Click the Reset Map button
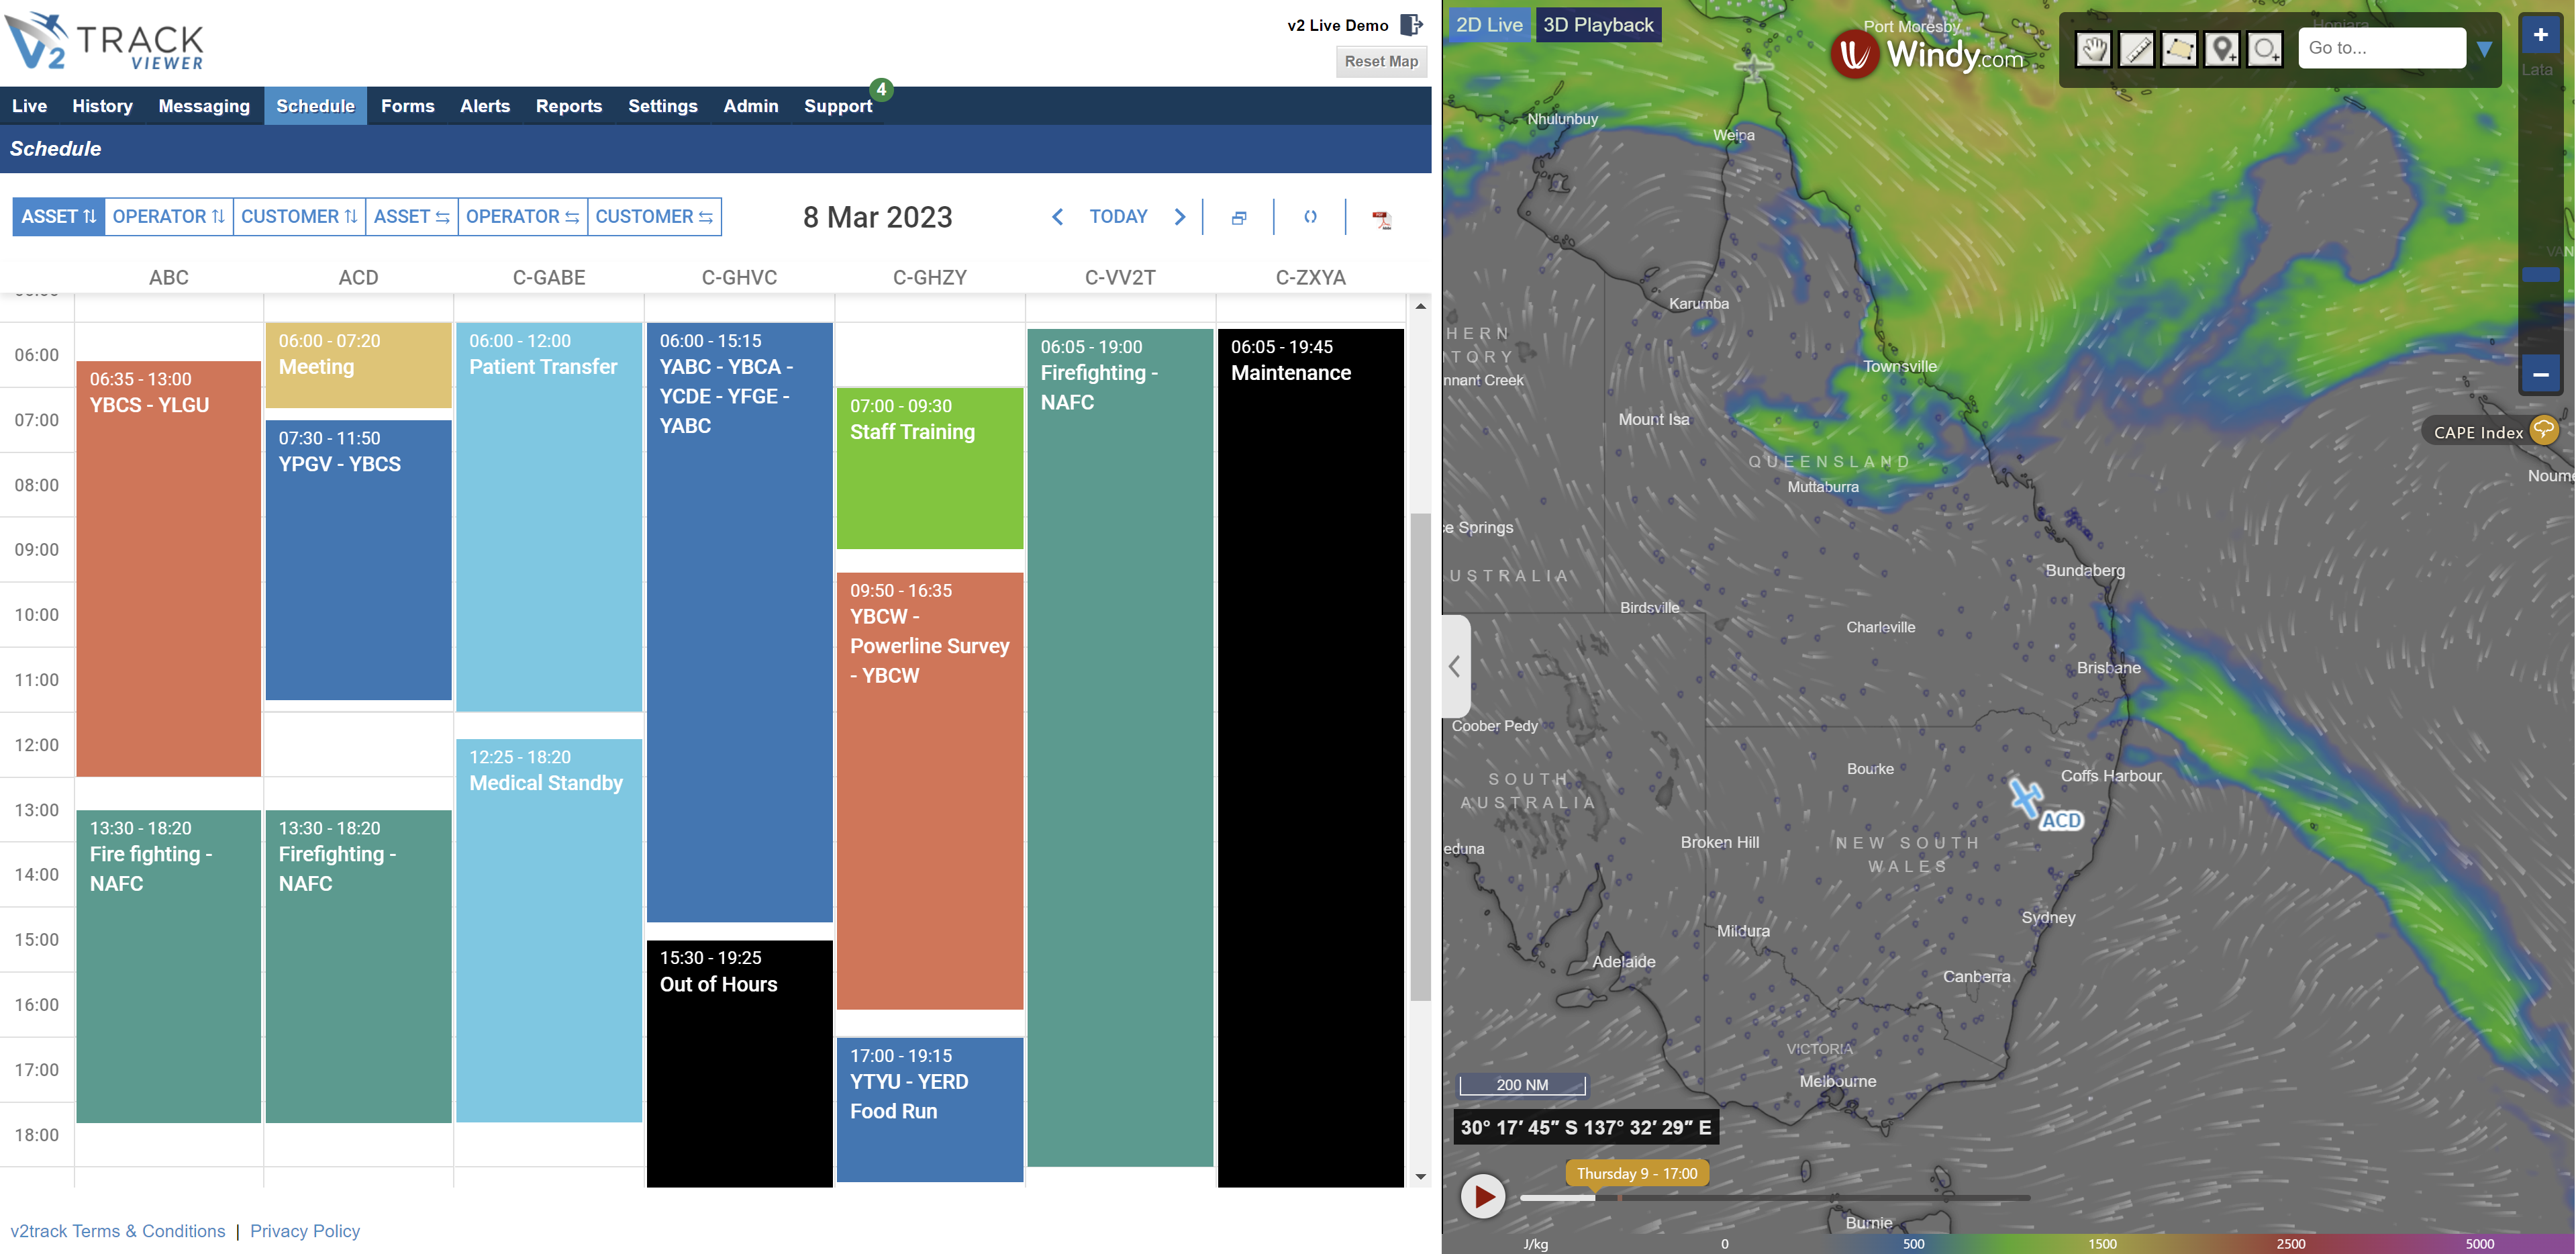This screenshot has width=2576, height=1254. (1380, 62)
